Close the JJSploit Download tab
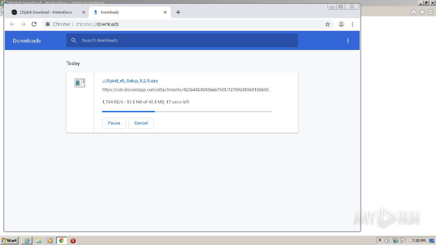436x245 pixels. [84, 12]
